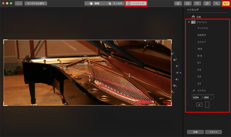Collapse the アスペクト disclosure triangle

[189, 22]
